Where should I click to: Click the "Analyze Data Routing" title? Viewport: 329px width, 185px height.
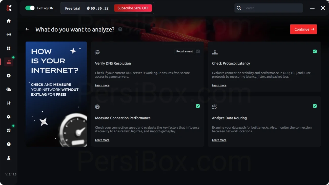tap(229, 118)
